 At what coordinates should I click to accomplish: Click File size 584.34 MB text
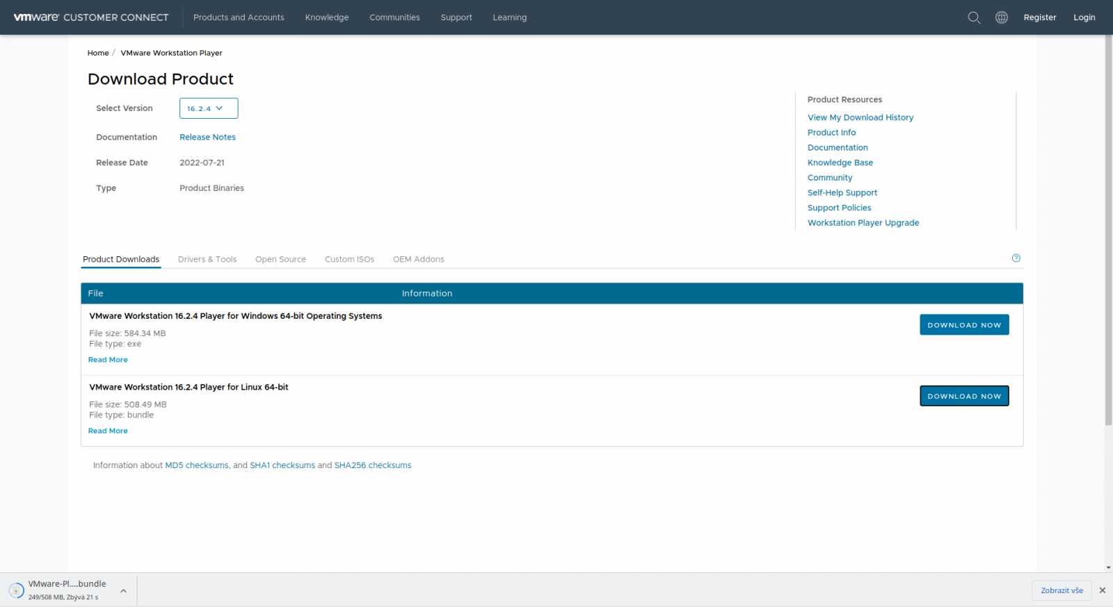(127, 333)
